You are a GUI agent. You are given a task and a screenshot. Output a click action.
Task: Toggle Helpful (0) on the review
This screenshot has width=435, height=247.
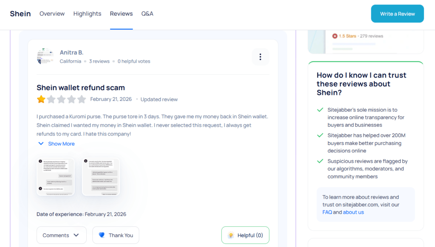click(245, 235)
